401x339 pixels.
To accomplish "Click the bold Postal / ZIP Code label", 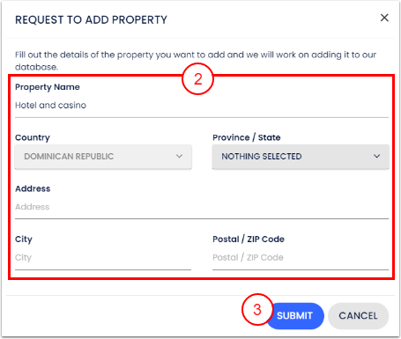I will coord(249,240).
